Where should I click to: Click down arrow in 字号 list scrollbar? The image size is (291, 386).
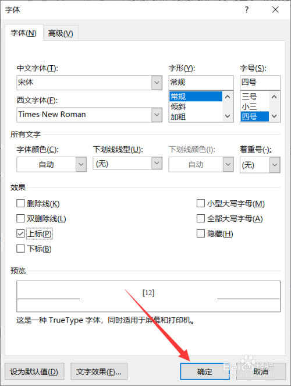click(x=274, y=116)
